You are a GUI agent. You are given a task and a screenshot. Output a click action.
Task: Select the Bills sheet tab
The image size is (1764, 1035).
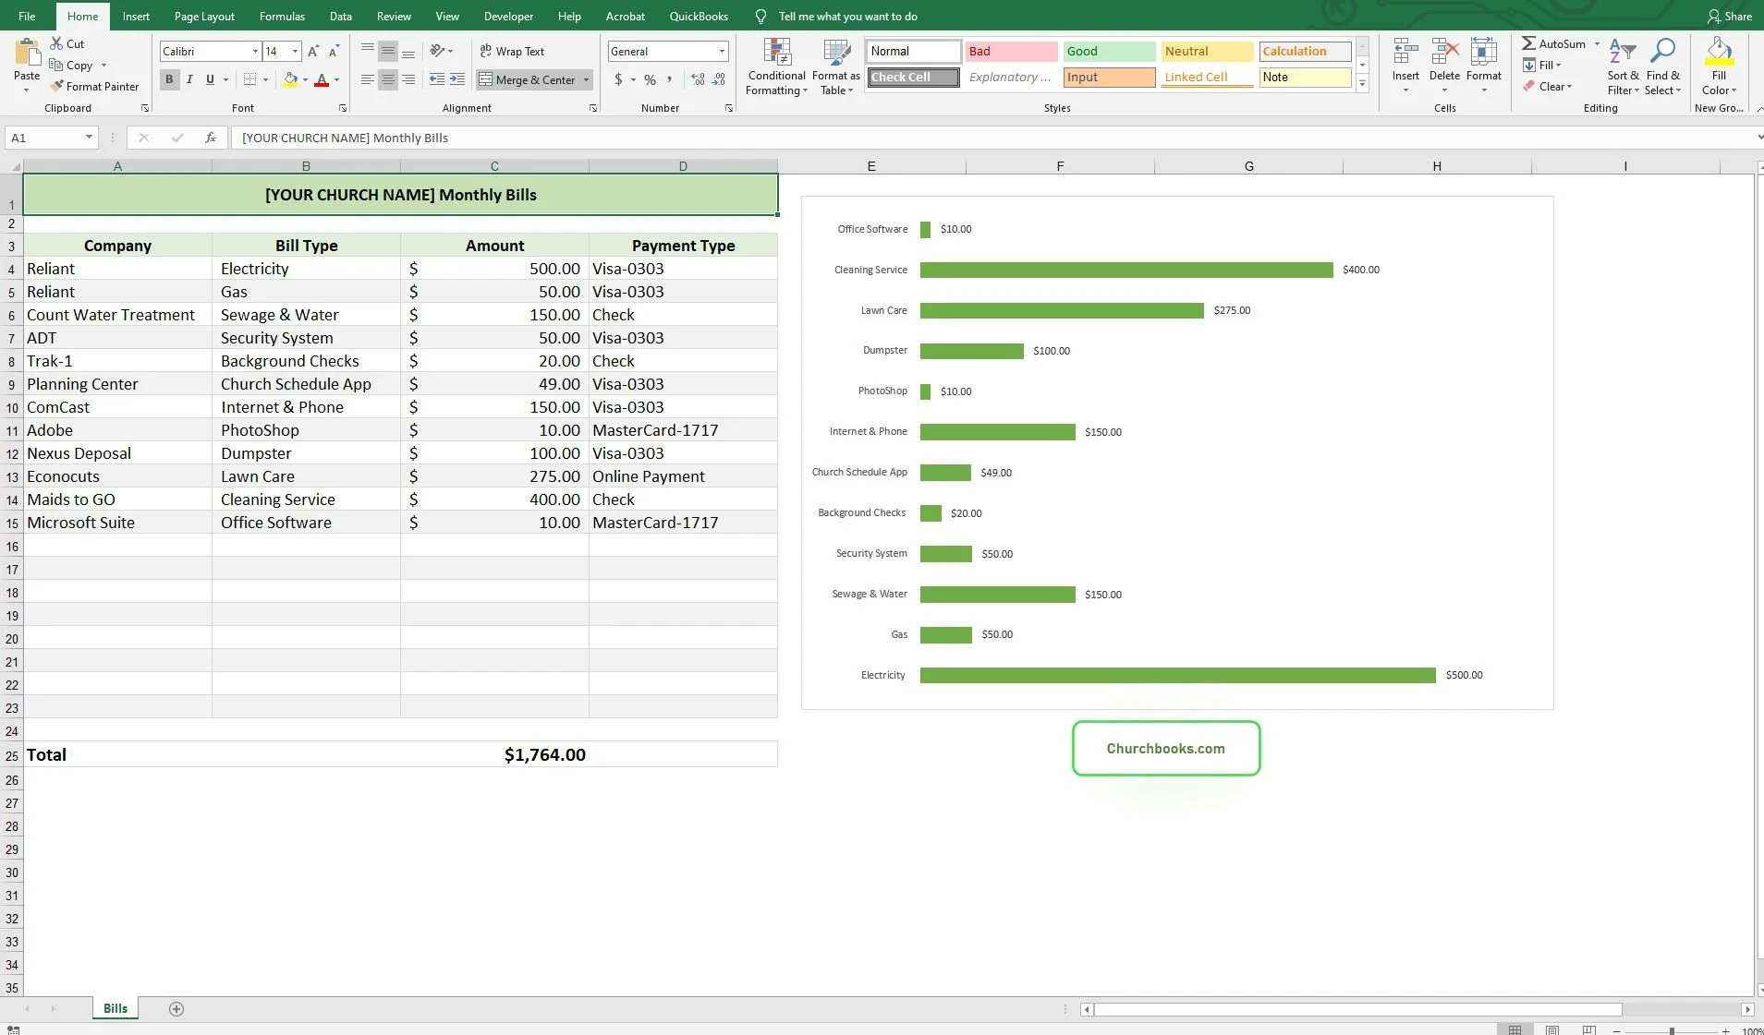[x=114, y=1008]
